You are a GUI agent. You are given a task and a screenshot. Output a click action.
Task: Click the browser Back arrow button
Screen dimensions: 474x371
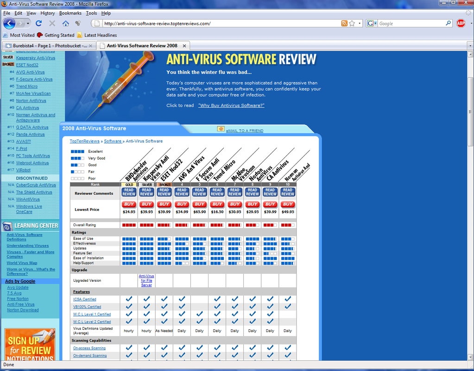click(x=9, y=23)
